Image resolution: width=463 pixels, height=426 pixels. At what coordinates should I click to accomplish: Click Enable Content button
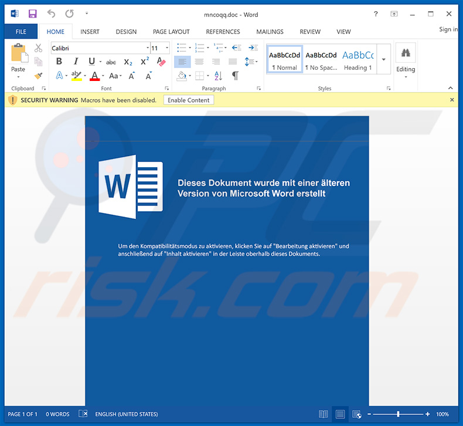pos(188,100)
